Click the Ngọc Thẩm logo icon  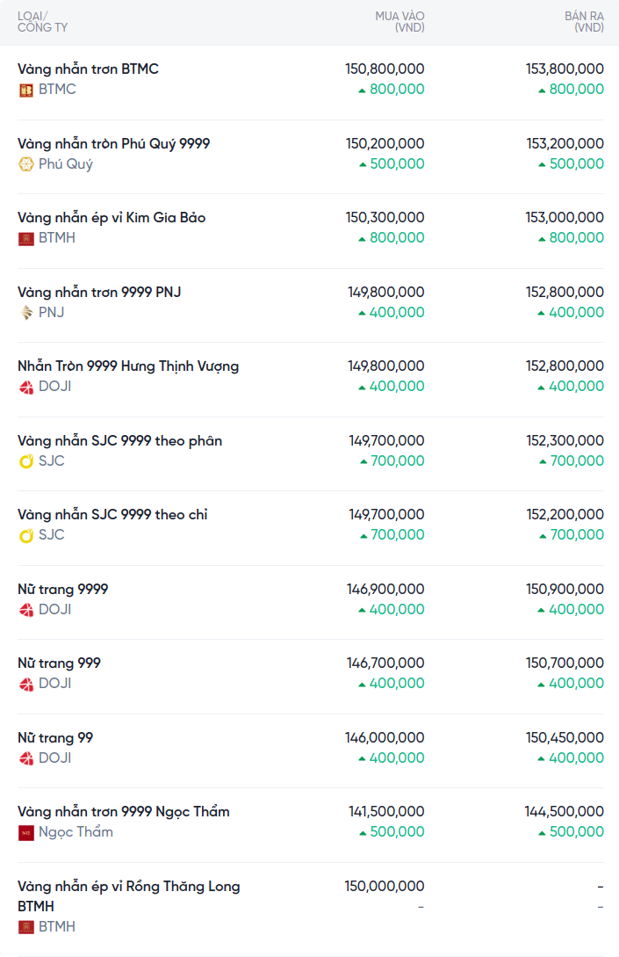pos(26,832)
